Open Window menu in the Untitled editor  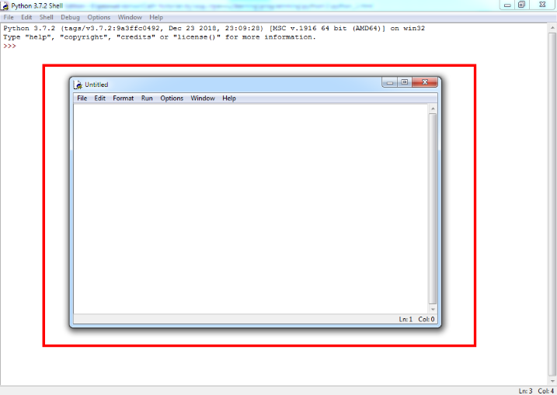pyautogui.click(x=203, y=99)
